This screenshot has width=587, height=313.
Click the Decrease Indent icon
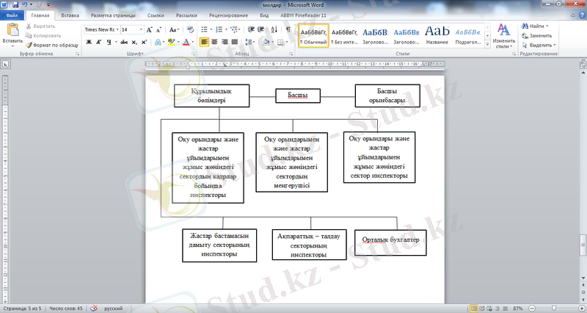click(x=251, y=29)
